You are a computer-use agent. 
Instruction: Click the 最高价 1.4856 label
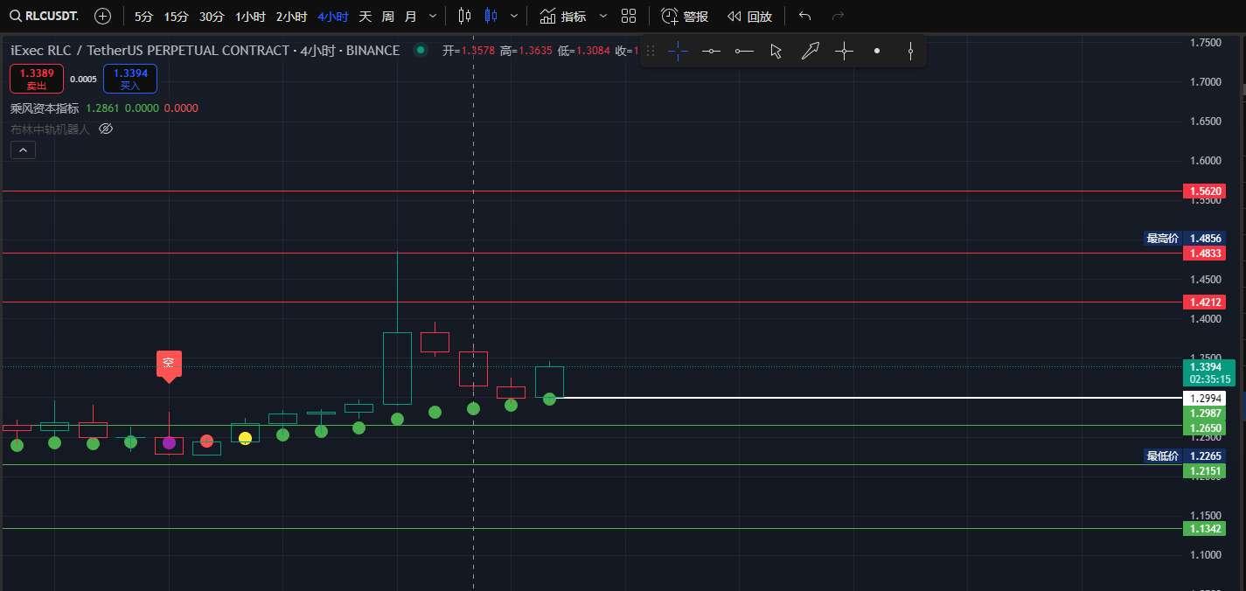[x=1185, y=238]
